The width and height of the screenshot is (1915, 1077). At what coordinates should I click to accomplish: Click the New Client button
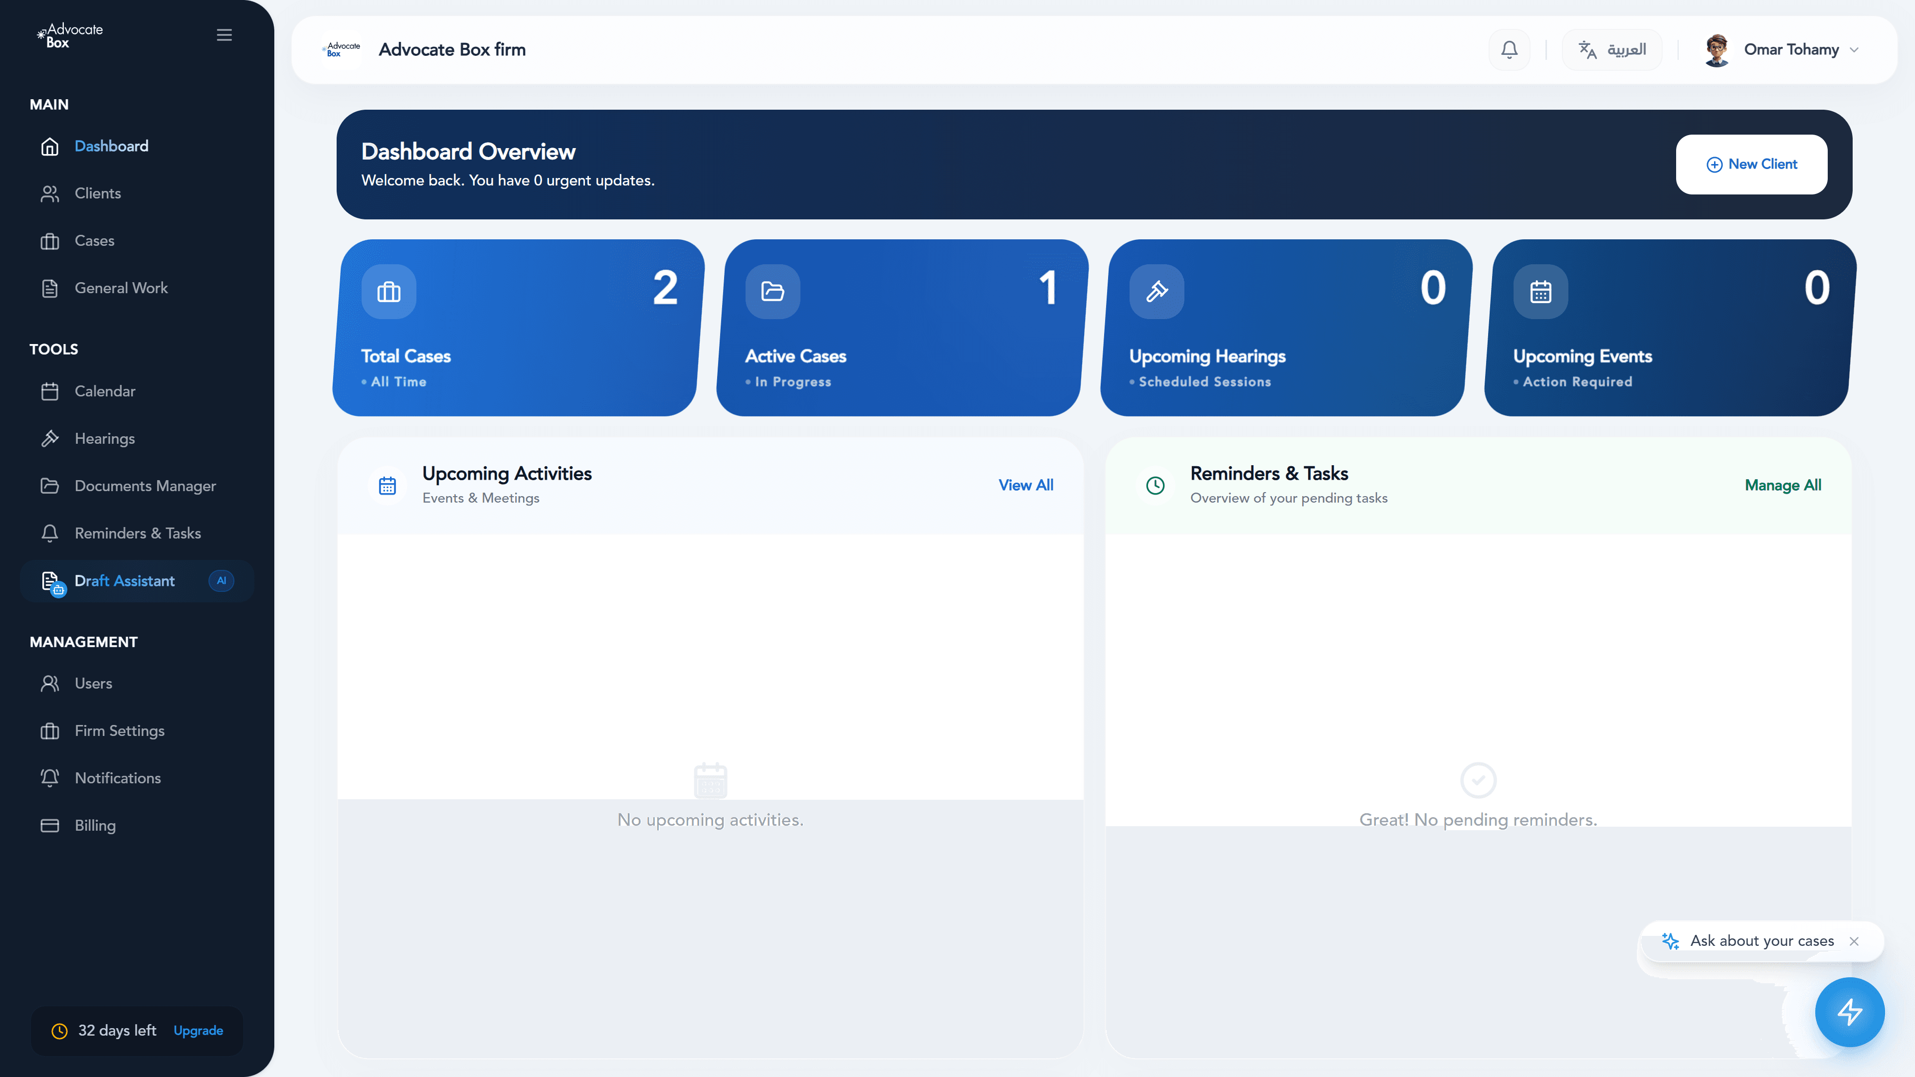point(1751,164)
